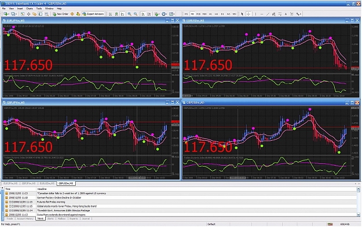Select the D1 timeframe button
This screenshot has width=362, height=227.
[222, 14]
